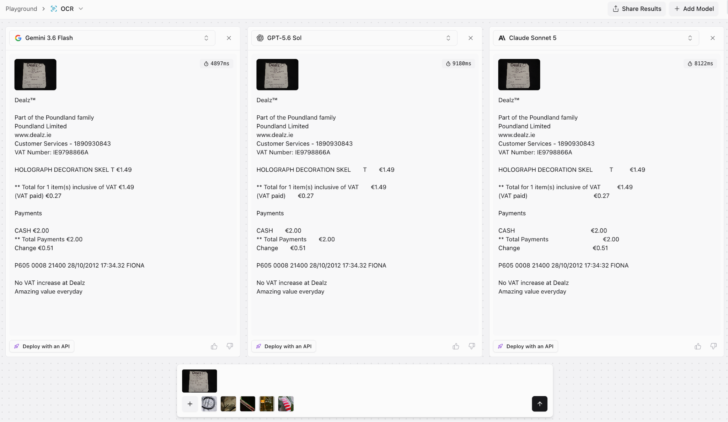This screenshot has width=728, height=422.
Task: Click the plus button to add an image
Action: (190, 404)
